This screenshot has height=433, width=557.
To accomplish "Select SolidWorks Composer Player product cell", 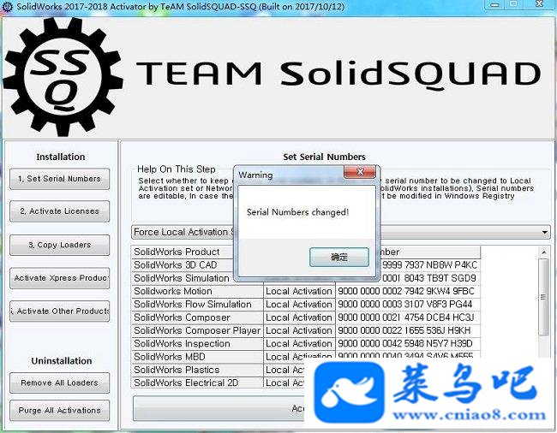I will 197,330.
